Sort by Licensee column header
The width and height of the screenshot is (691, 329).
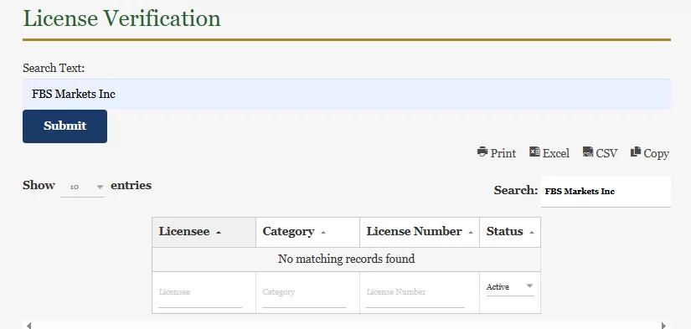point(204,232)
